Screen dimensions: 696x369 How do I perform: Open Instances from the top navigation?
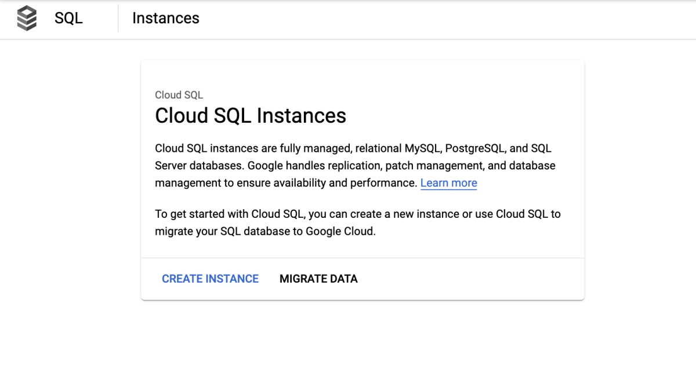click(166, 18)
